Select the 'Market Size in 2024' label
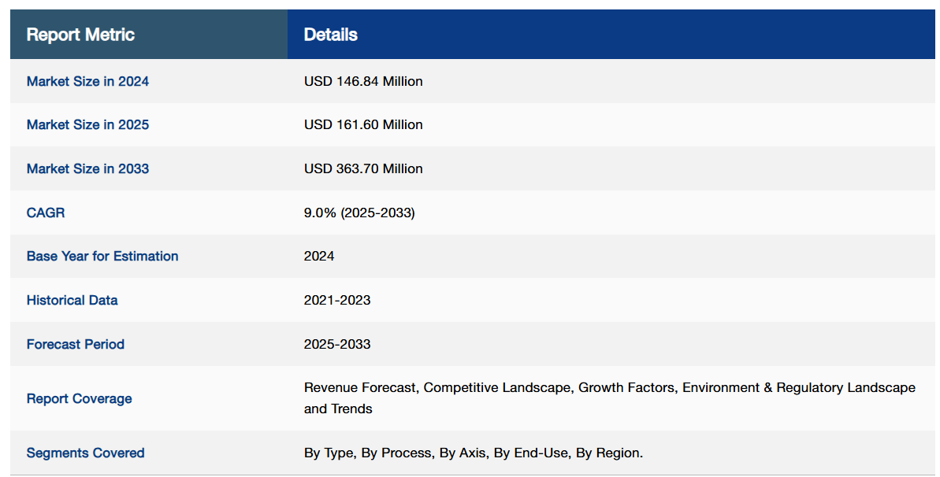 (87, 81)
